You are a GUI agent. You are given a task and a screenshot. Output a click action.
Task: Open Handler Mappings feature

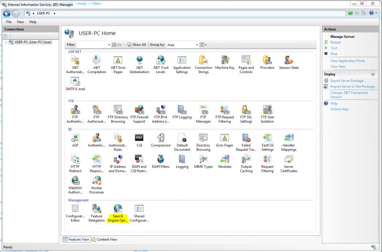(x=289, y=142)
